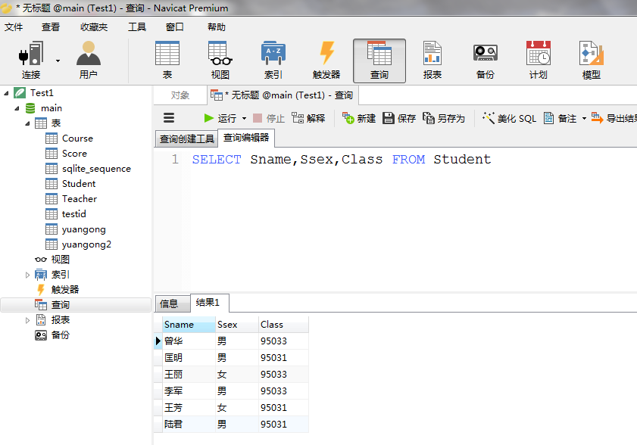The image size is (637, 445).
Task: Open the User (用户) toolbar icon
Action: [88, 60]
